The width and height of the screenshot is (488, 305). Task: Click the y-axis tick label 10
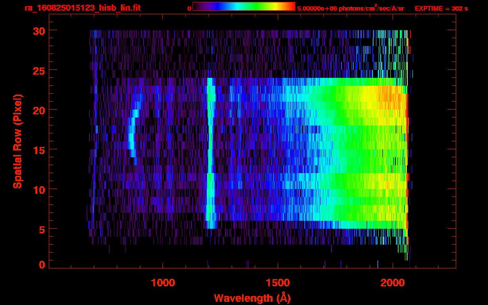tap(39, 189)
